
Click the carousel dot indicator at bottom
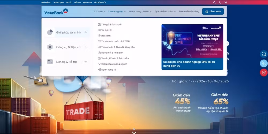pos(134,129)
